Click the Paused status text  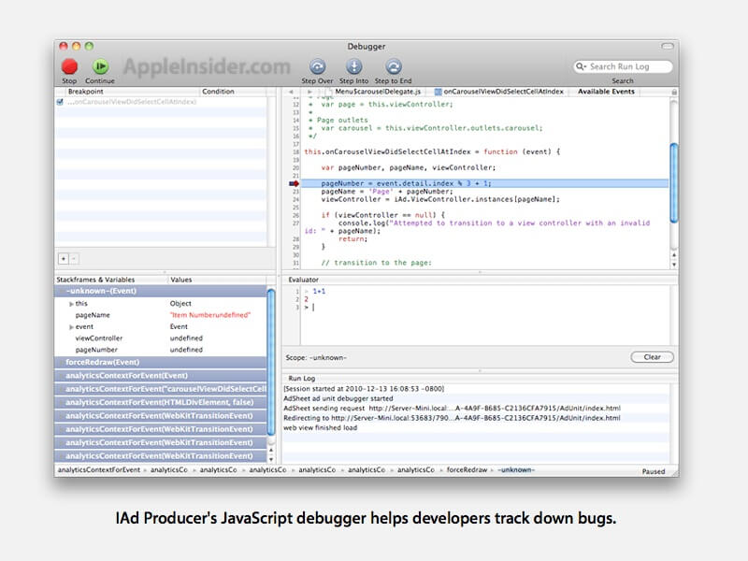(653, 471)
